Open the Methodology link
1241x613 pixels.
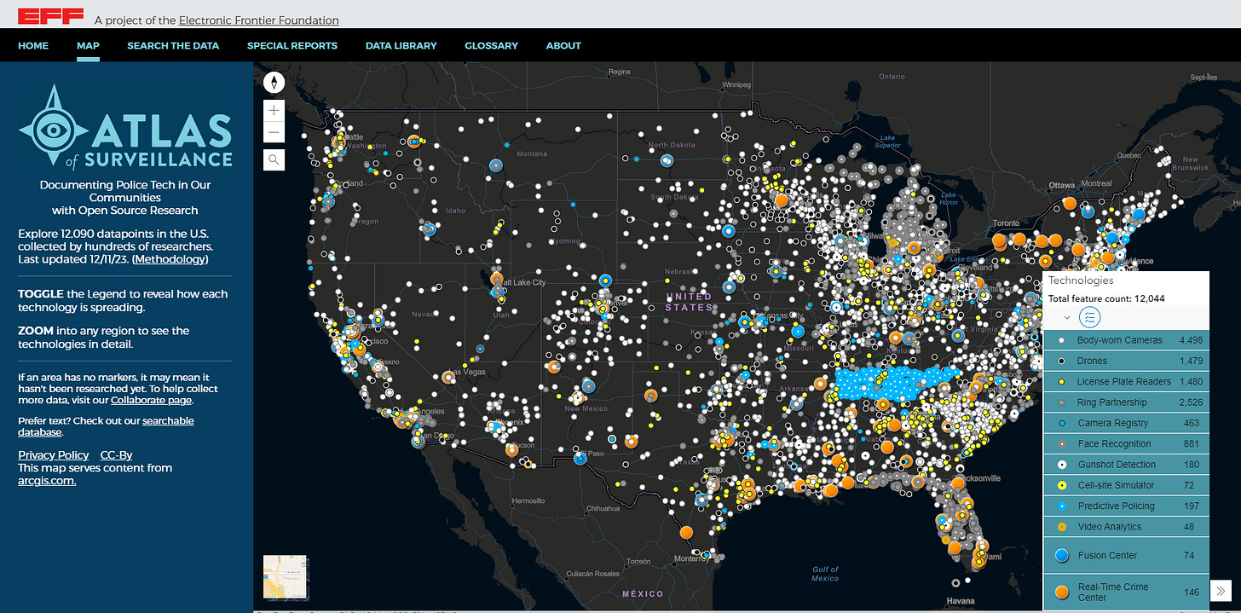tap(169, 259)
